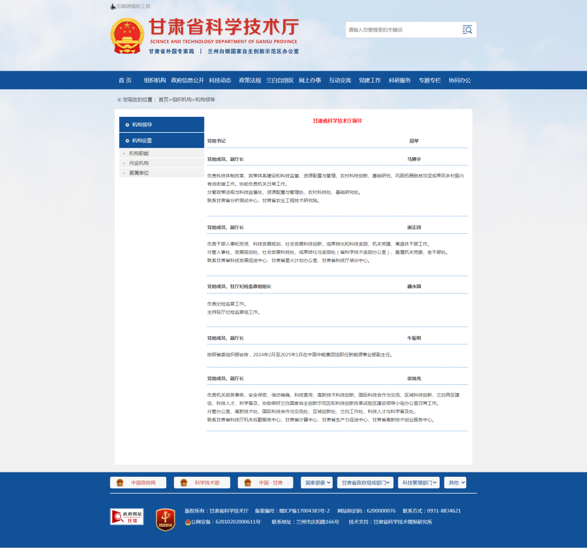Open the 科学技术部 link button
587x548 pixels.
[202, 483]
